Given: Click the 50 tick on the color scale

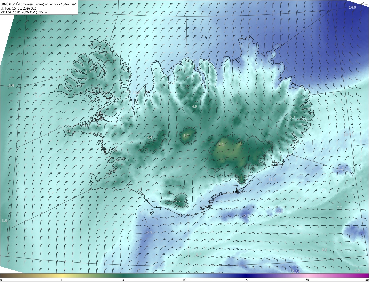Looking at the screenshot, I should click(x=367, y=280).
